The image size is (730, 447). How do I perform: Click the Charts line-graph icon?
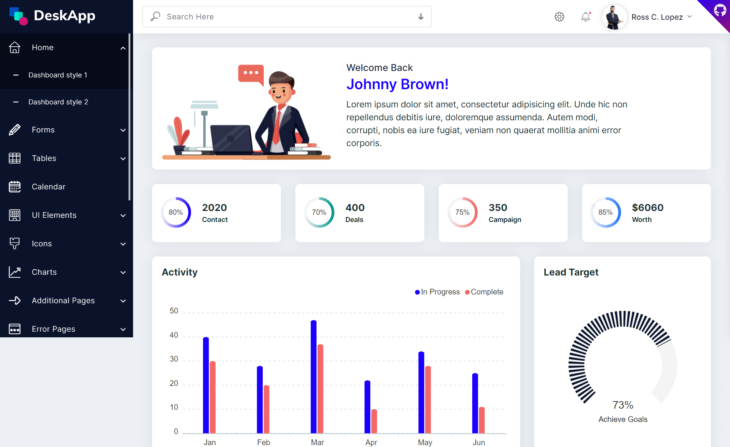click(x=14, y=272)
